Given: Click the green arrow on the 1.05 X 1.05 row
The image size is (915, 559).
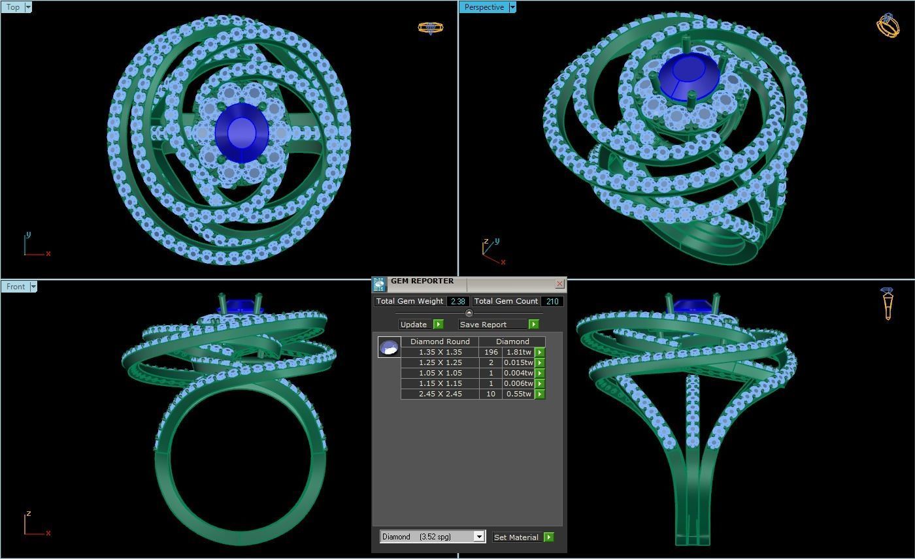Looking at the screenshot, I should 540,373.
